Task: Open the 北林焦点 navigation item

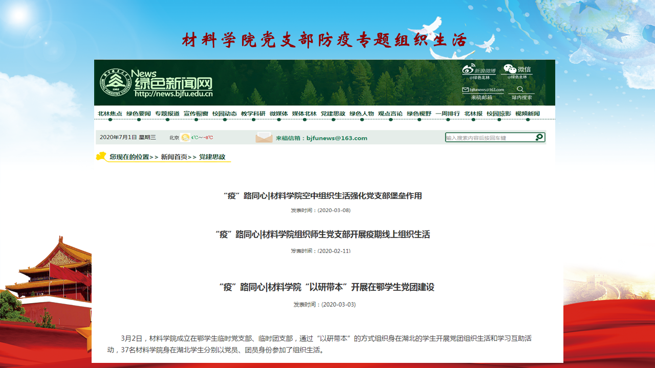Action: click(x=110, y=113)
